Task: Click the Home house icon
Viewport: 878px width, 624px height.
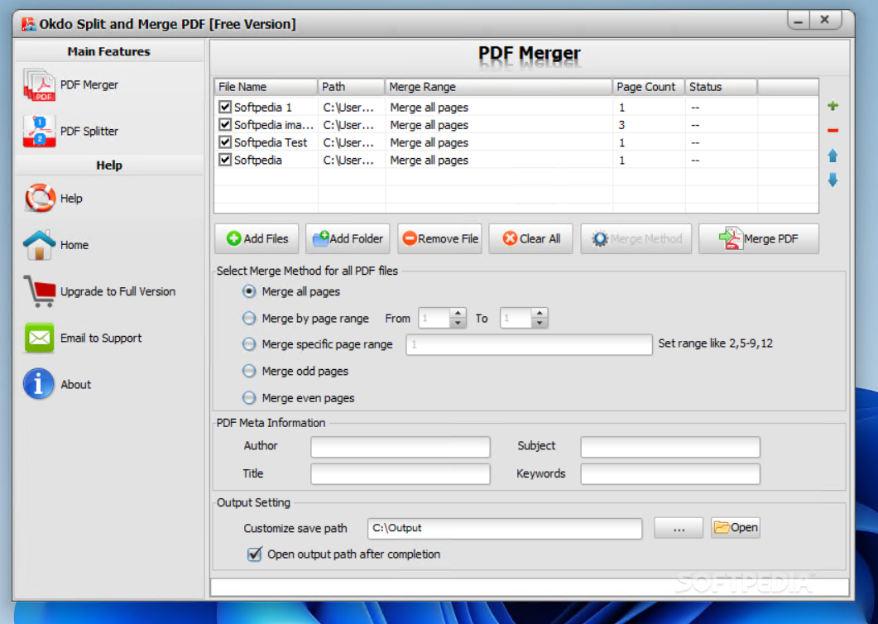Action: (x=39, y=245)
